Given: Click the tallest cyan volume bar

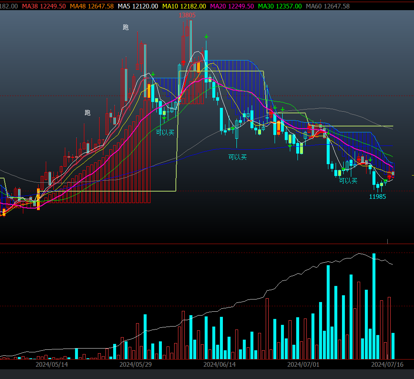Looking at the screenshot, I should (374, 306).
